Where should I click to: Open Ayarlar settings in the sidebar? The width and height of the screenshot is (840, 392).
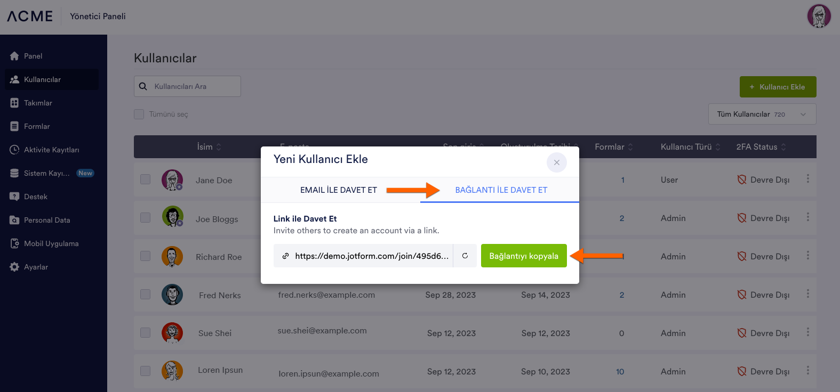pos(36,267)
